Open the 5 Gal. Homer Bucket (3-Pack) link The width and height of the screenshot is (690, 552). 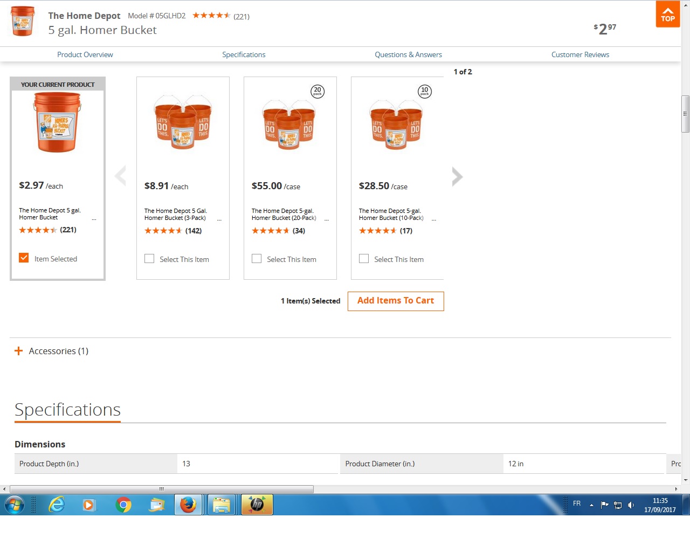coord(176,215)
